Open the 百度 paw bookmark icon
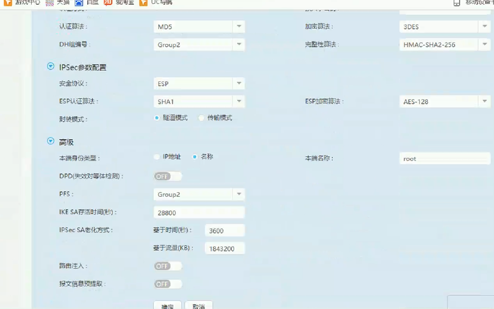The height and width of the screenshot is (309, 494). coord(79,3)
